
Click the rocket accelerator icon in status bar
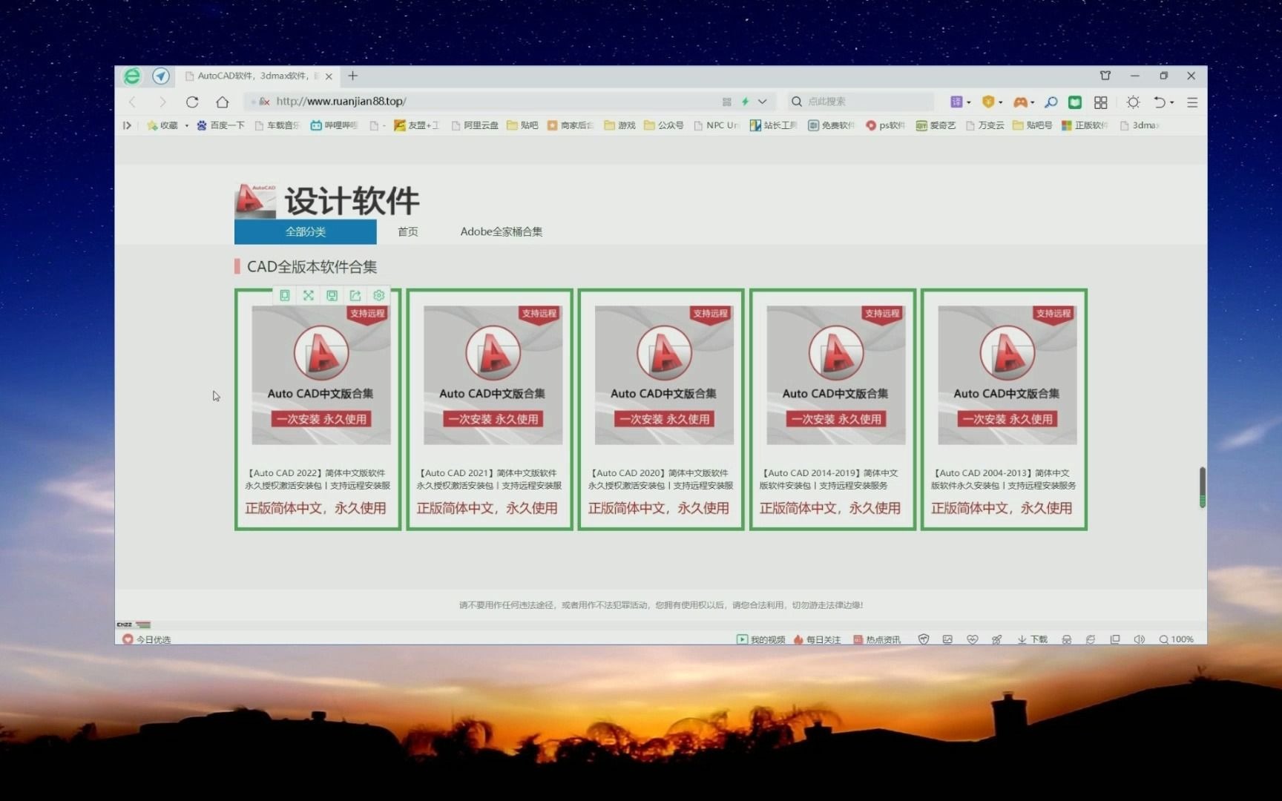[x=997, y=639]
